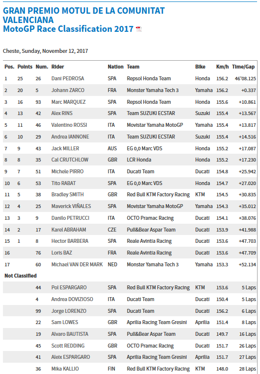Select Andrea IANNONE rider name
Viewport: 260px width, 374px height.
tap(70, 137)
